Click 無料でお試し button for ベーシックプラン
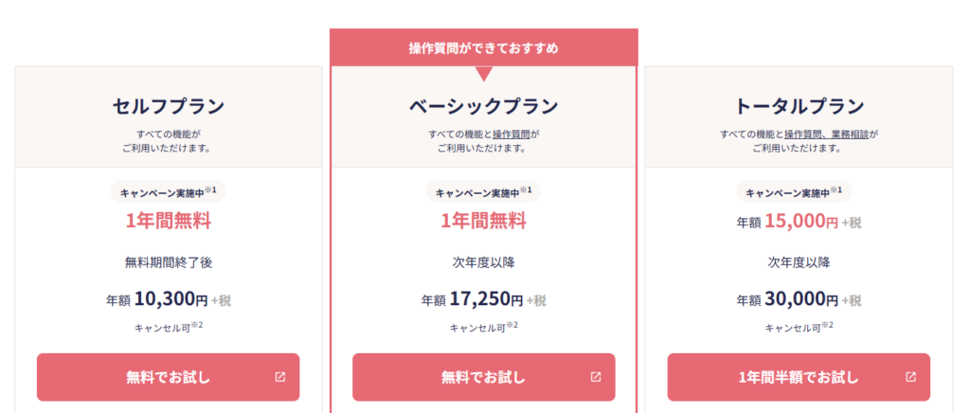The width and height of the screenshot is (970, 413). coord(484,377)
